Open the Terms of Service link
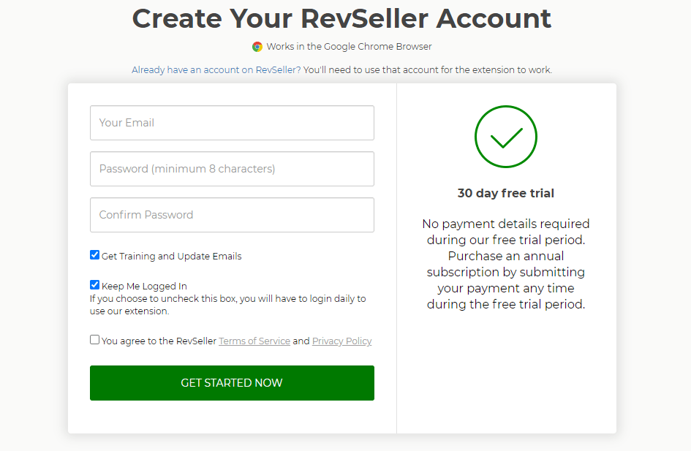Screen dimensions: 691x451 point(254,341)
